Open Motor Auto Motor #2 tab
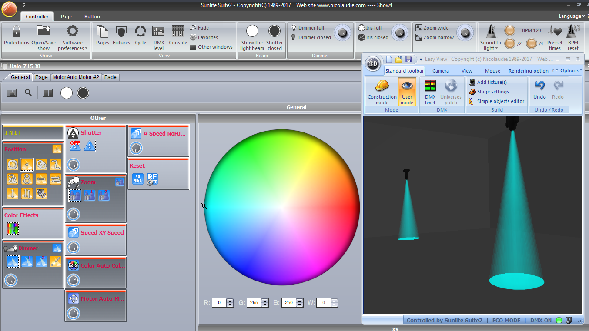 pos(76,77)
